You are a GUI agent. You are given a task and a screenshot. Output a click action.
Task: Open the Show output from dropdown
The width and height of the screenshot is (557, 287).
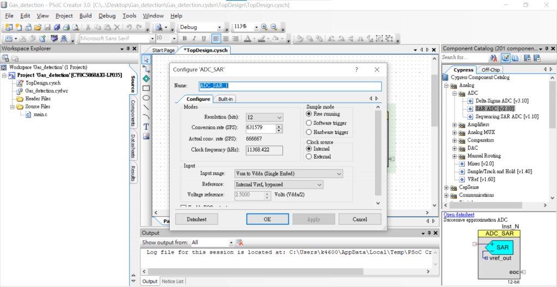coord(231,242)
